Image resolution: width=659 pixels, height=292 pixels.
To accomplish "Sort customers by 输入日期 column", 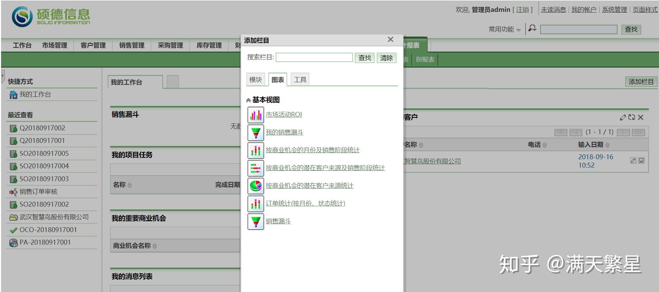I will 607,145.
